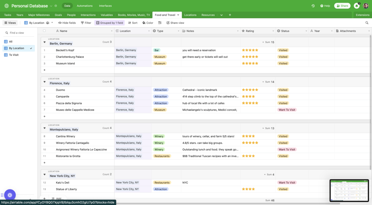The height and width of the screenshot is (205, 372).
Task: Open the Automations tab
Action: (85, 6)
